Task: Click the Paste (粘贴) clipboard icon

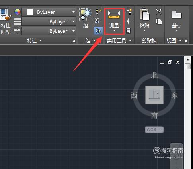Action: [x=144, y=15]
